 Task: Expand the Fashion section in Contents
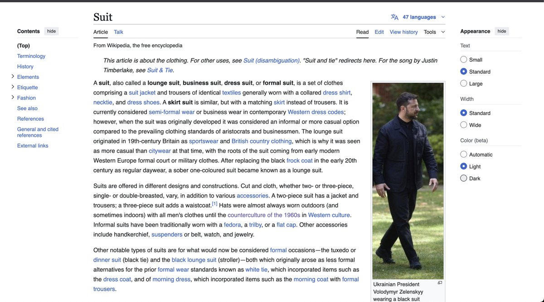click(x=13, y=97)
